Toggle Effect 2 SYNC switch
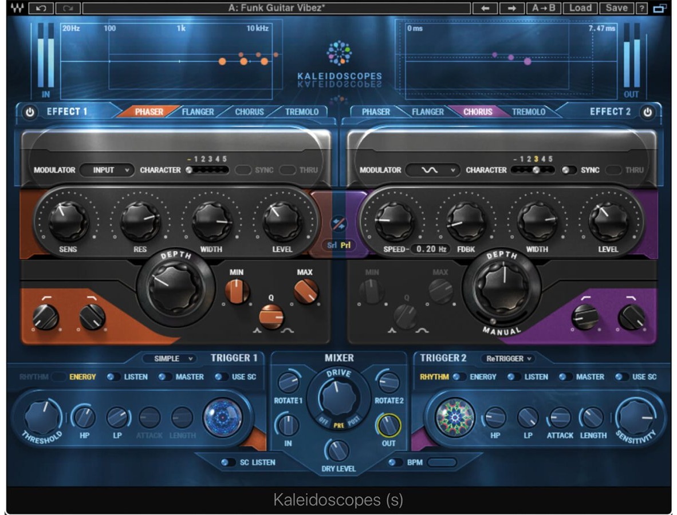The image size is (677, 515). click(x=569, y=170)
